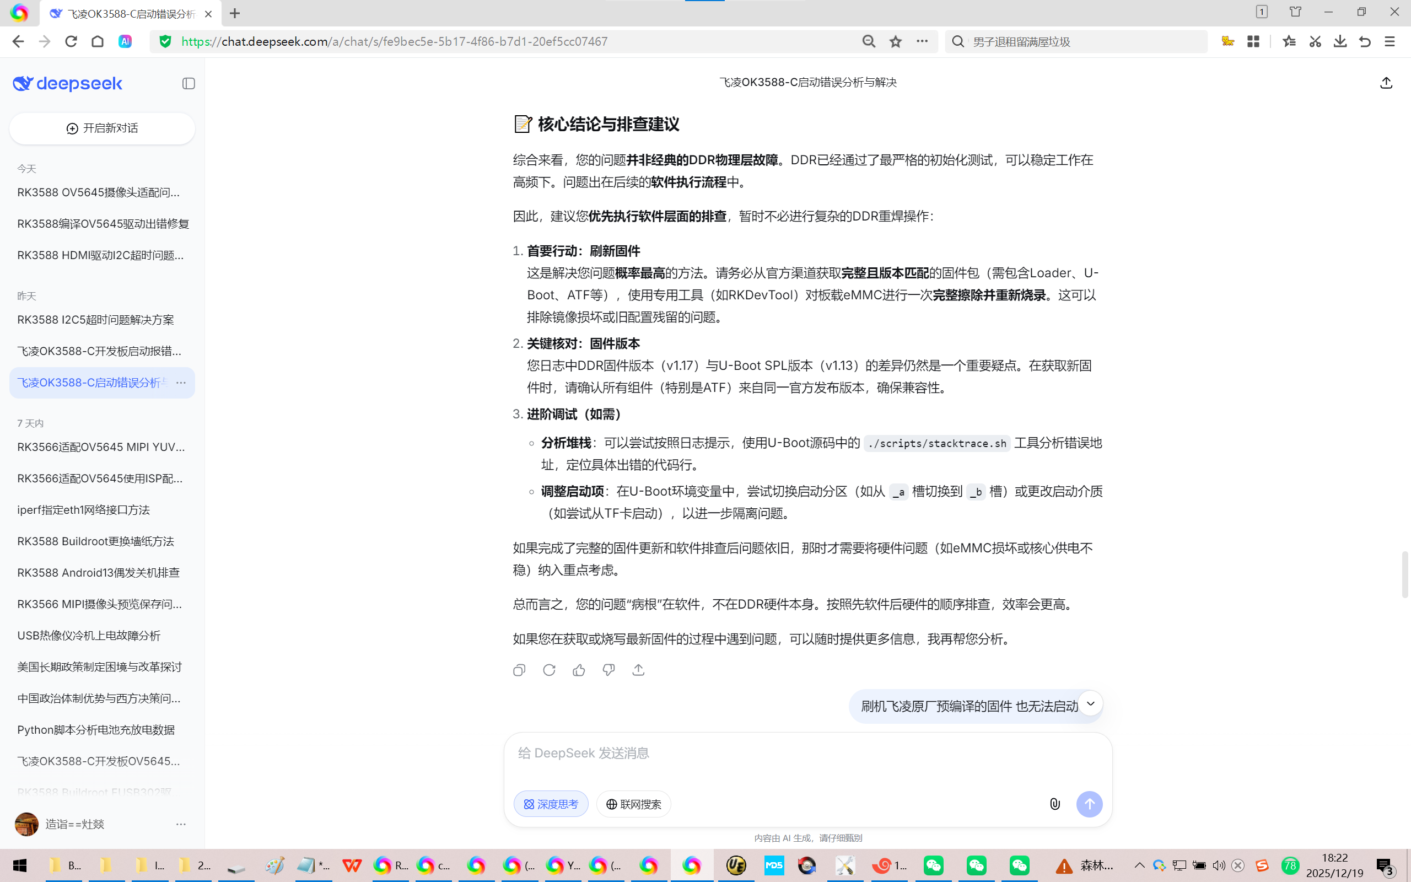This screenshot has height=882, width=1411.
Task: Focus the 给 DeepSeek 发送消息 input
Action: coord(807,753)
